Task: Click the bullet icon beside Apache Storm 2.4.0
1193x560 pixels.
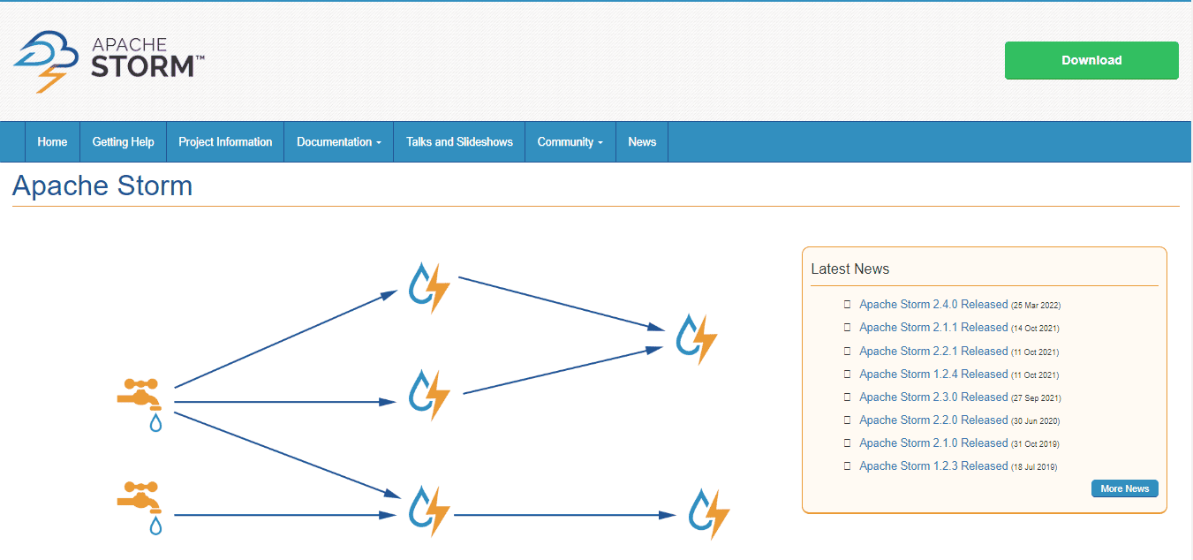Action: (847, 304)
